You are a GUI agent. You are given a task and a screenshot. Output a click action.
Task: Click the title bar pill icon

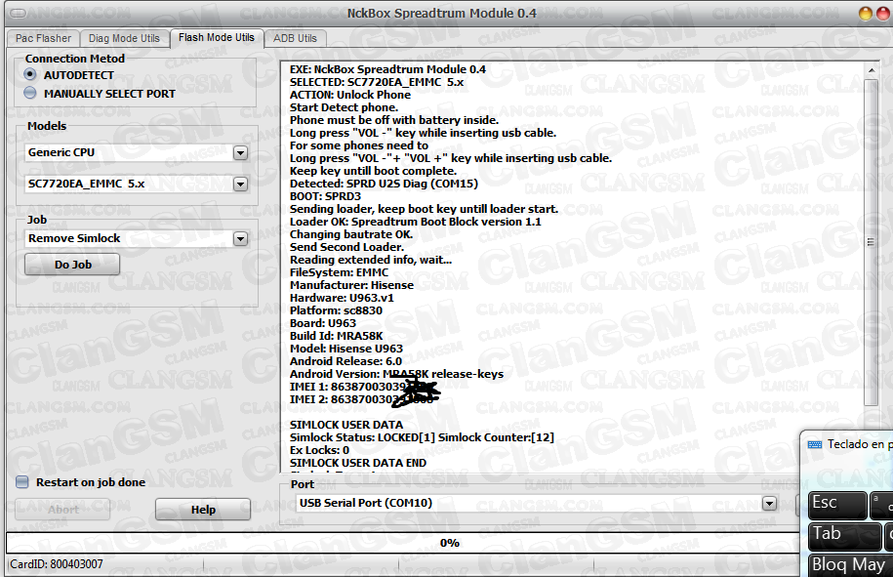pyautogui.click(x=19, y=13)
